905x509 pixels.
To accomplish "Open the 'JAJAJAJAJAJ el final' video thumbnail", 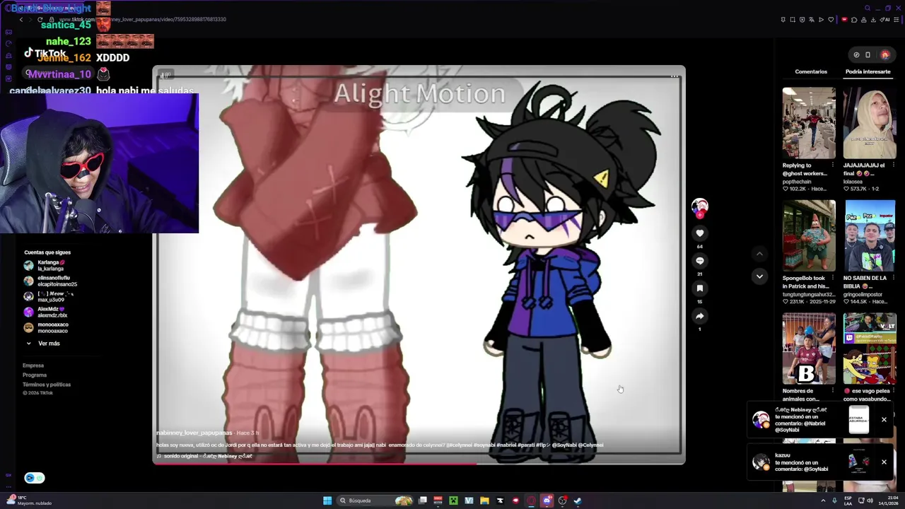I will point(870,123).
